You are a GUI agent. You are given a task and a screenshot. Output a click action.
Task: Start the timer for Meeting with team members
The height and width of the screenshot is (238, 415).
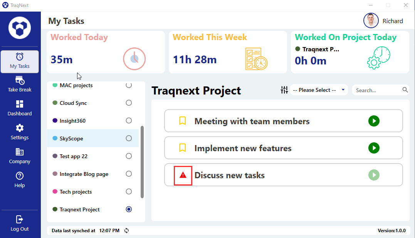(x=374, y=121)
